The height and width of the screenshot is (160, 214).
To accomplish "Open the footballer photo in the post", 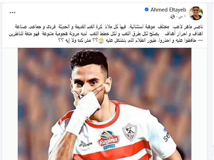I will point(105,104).
